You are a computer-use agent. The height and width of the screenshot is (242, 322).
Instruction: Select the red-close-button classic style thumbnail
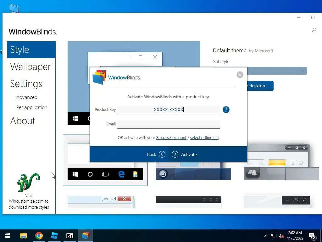point(101,202)
